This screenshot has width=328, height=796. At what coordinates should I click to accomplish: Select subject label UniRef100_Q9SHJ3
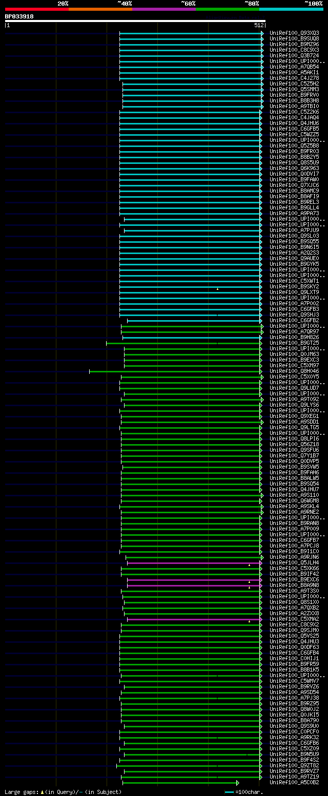tap(294, 315)
